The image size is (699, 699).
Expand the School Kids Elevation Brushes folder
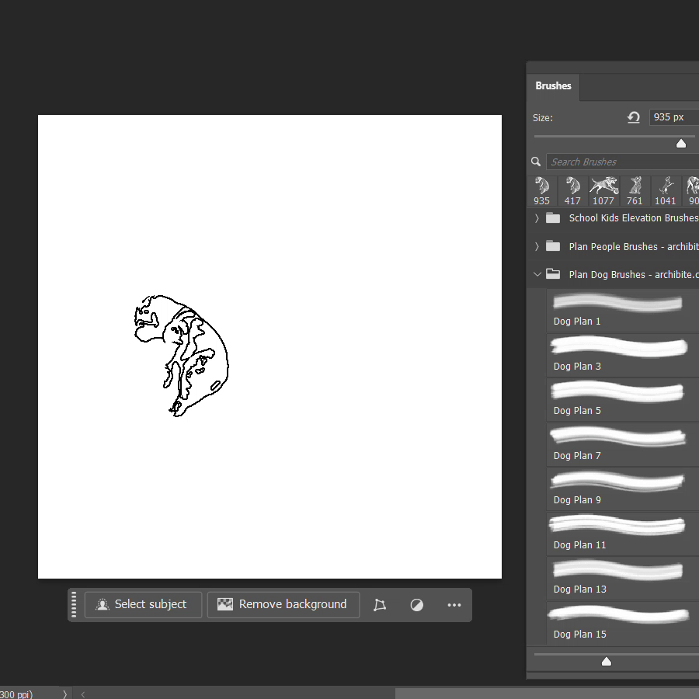tap(537, 218)
